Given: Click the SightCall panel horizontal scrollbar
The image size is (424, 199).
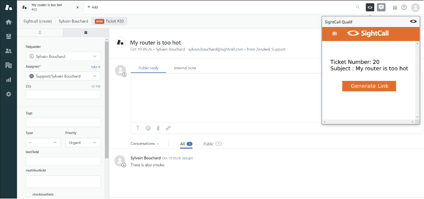Looking at the screenshot, I should [x=369, y=122].
